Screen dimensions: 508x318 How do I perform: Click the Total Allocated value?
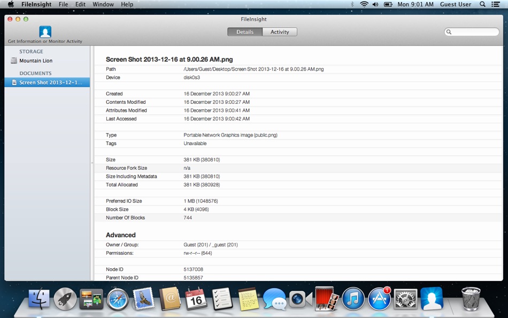click(x=202, y=185)
